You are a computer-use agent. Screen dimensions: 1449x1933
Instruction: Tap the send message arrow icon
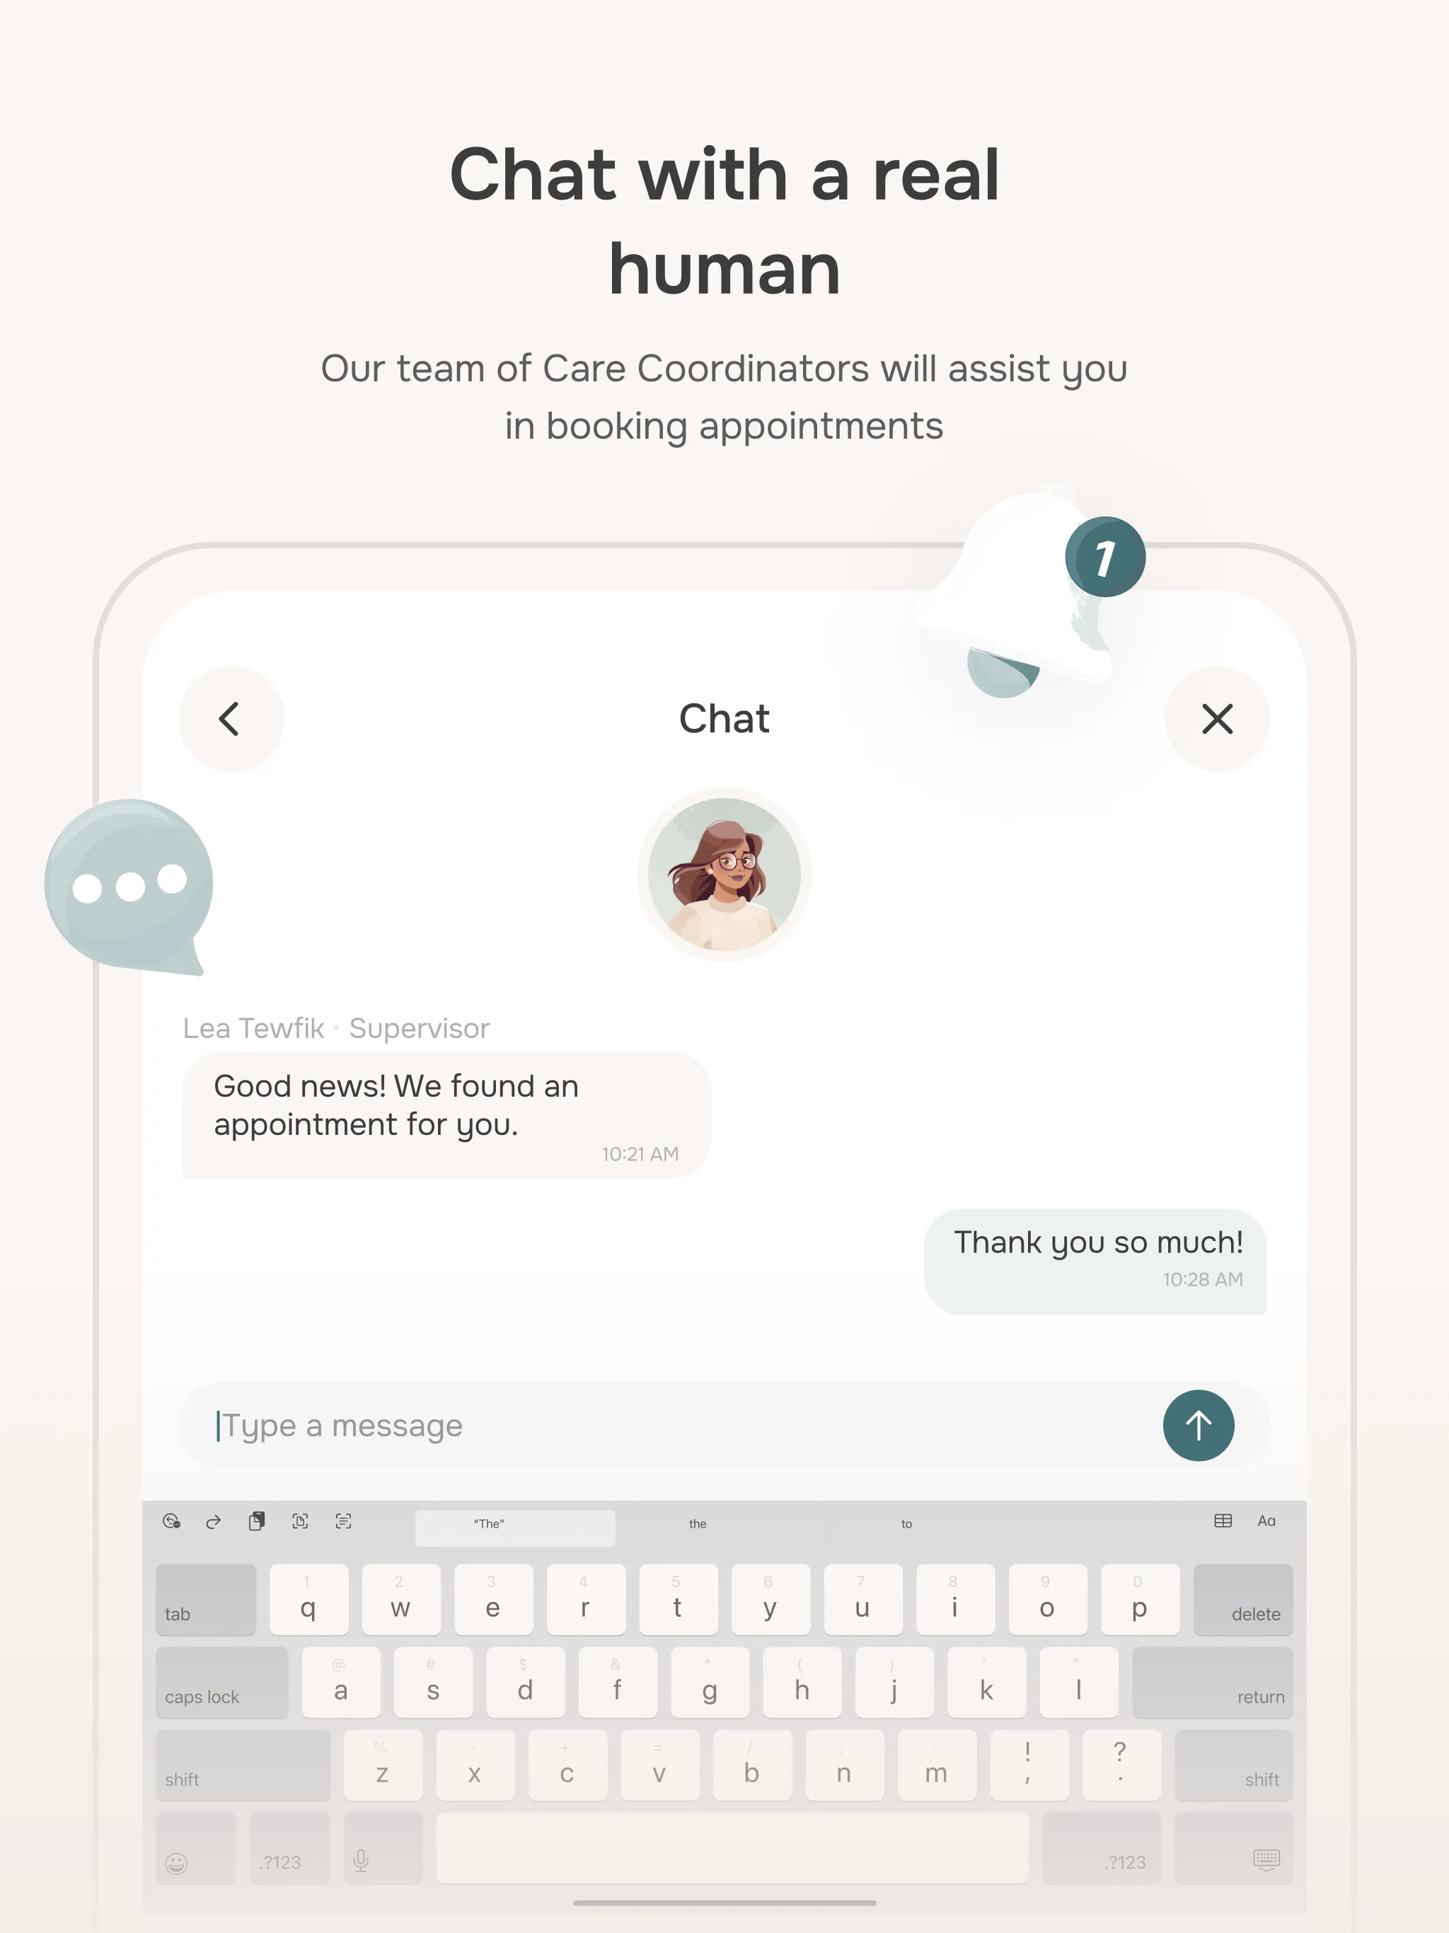pos(1199,1425)
